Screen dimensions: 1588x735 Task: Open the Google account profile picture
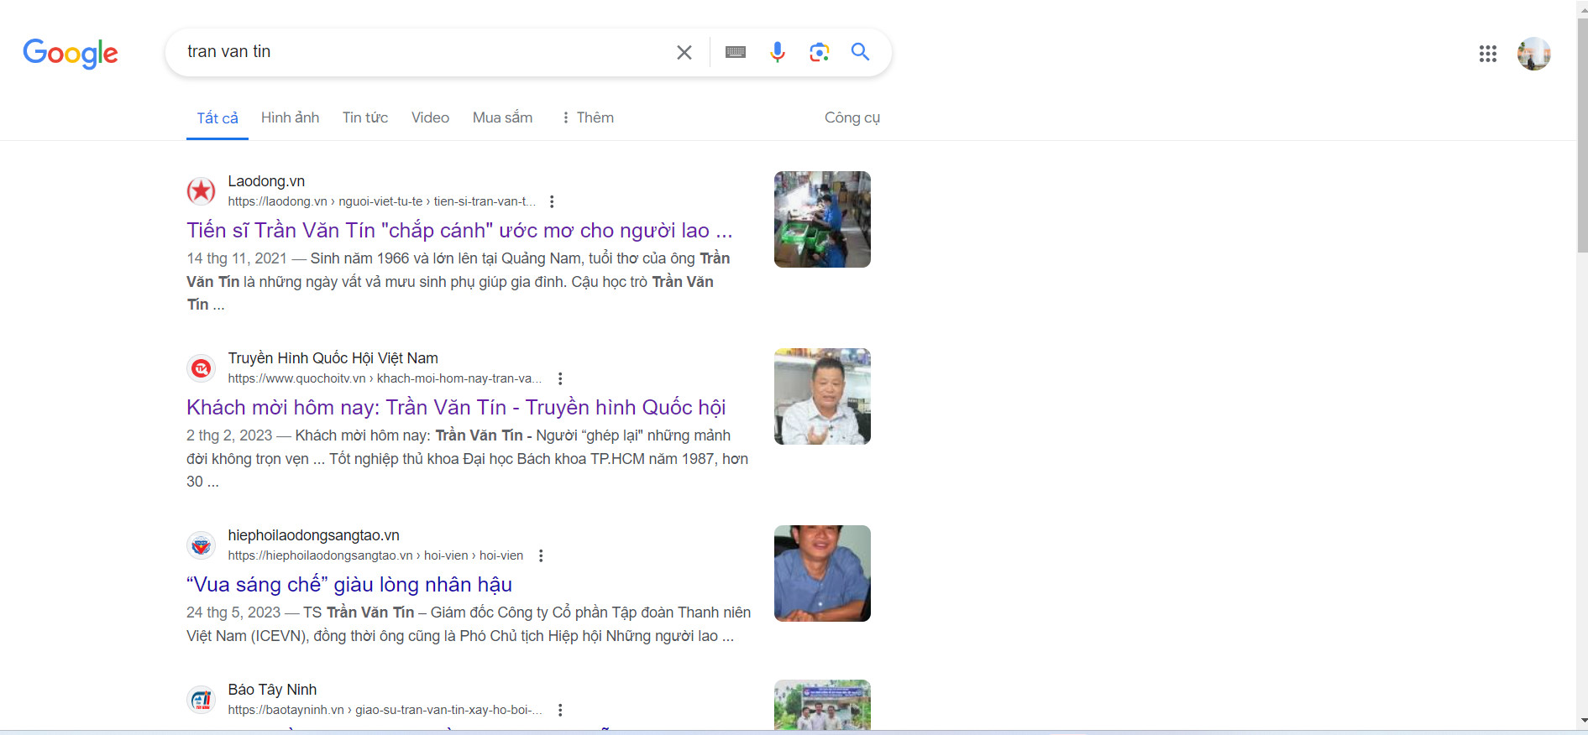1533,54
